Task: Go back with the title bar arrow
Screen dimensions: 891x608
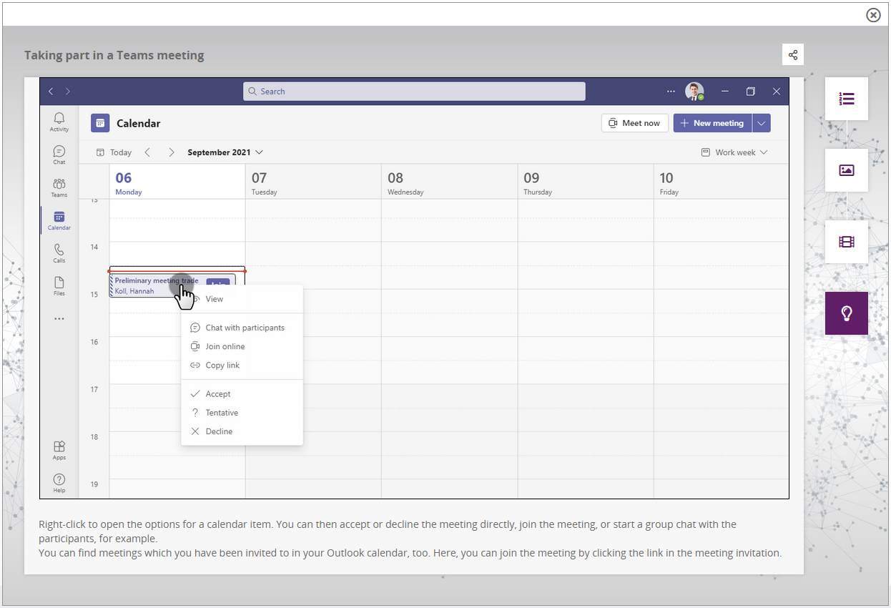Action: (x=51, y=92)
